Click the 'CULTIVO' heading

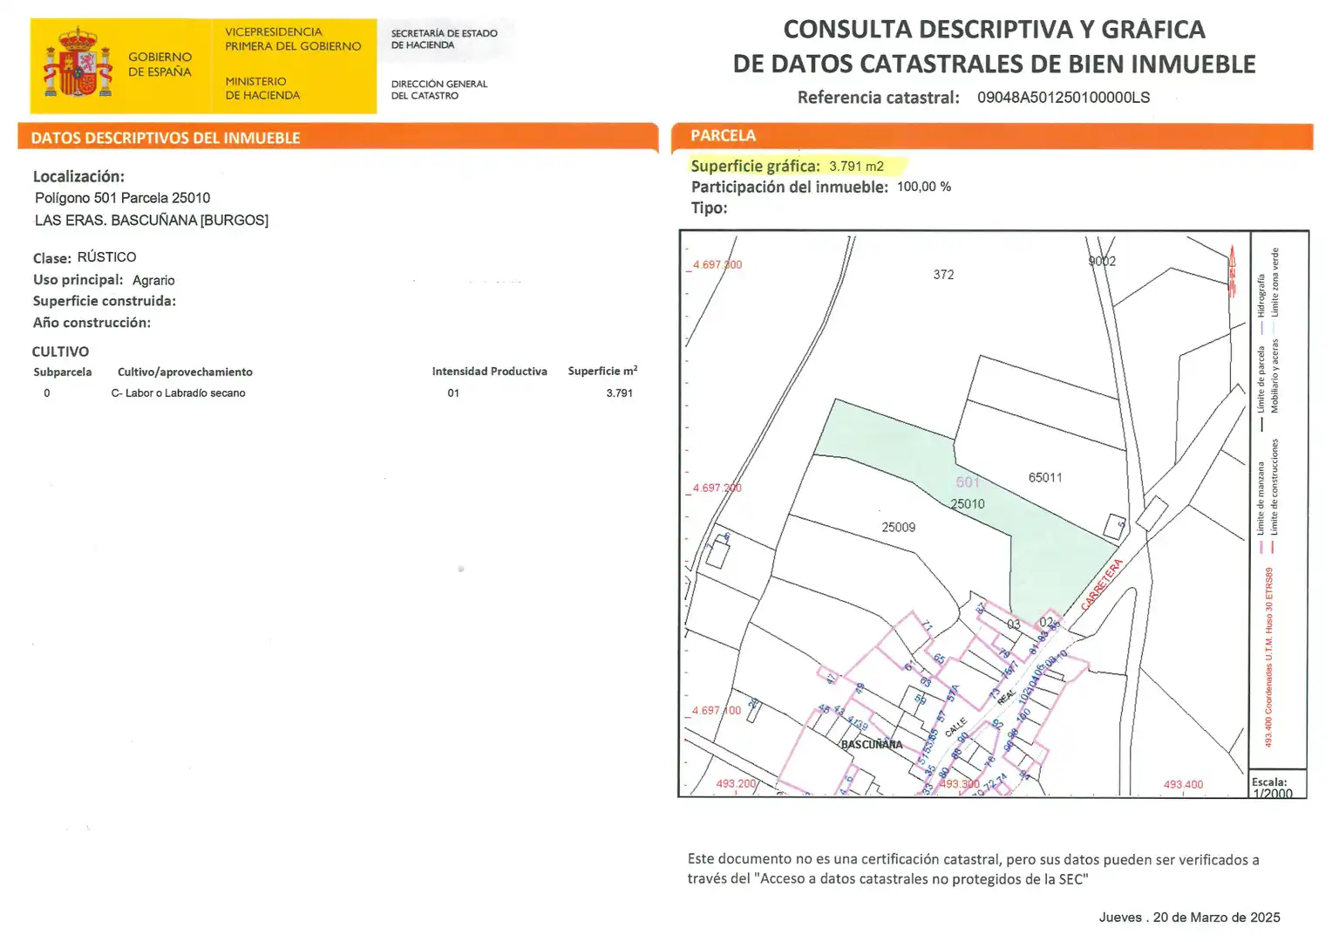[x=60, y=352]
